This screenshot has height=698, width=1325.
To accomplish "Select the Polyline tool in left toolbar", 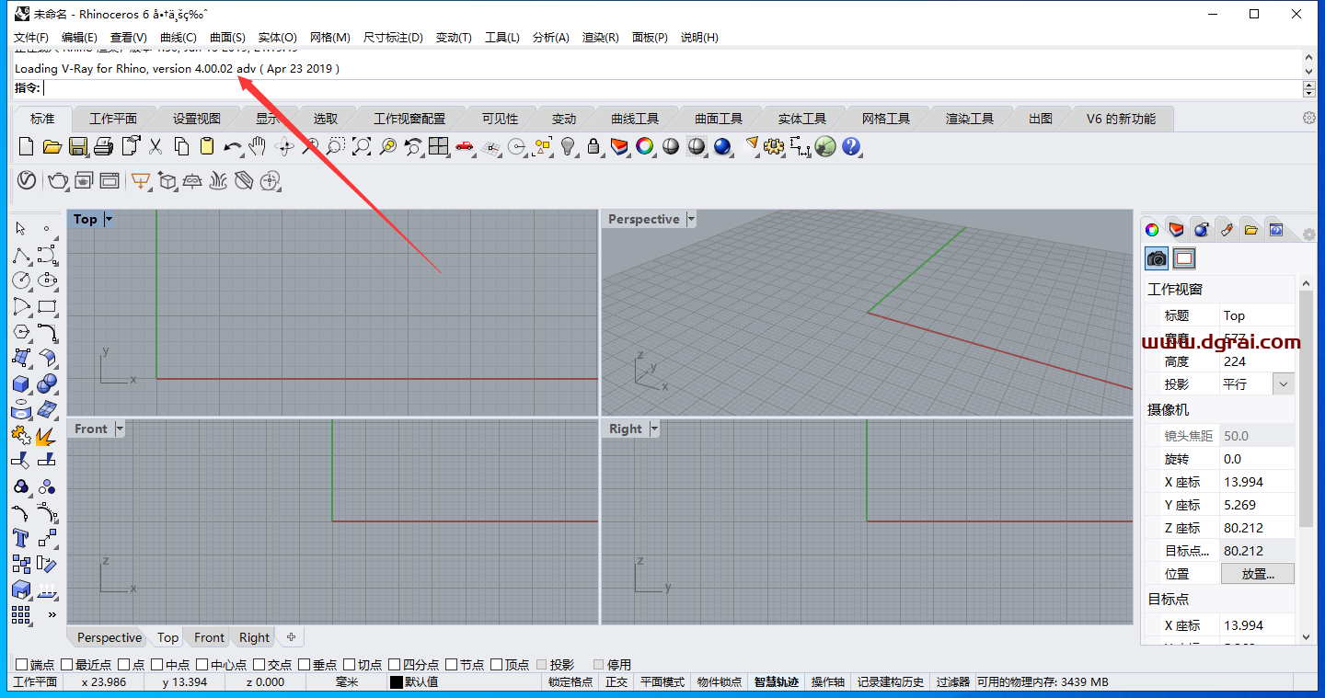I will pos(20,255).
